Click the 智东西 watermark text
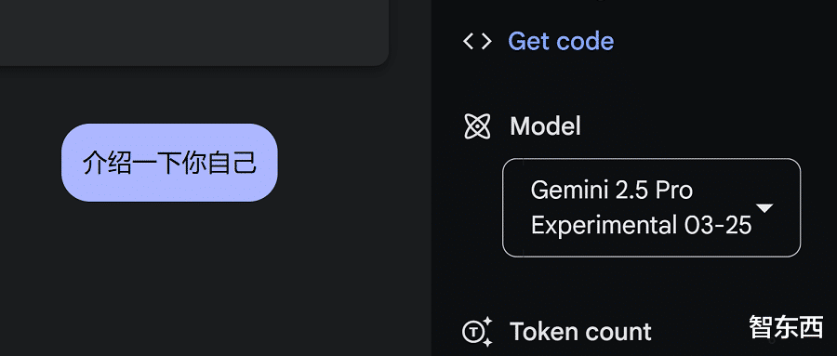The height and width of the screenshot is (356, 837). coord(786,326)
